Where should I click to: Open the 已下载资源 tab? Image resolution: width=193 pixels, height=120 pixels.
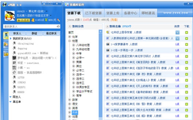(x=93, y=13)
